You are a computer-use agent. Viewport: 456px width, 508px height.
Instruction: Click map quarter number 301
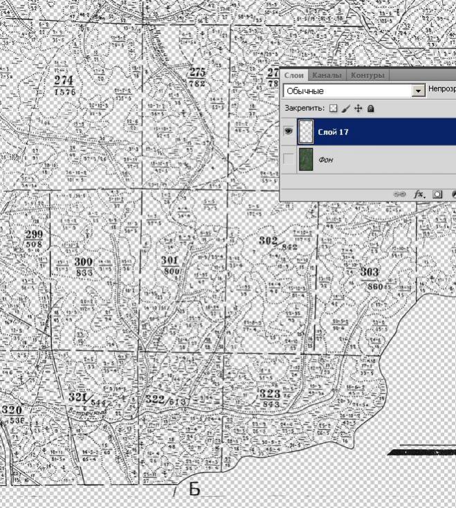170,261
